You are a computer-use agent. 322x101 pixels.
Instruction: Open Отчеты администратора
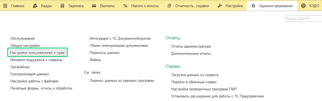point(191,47)
